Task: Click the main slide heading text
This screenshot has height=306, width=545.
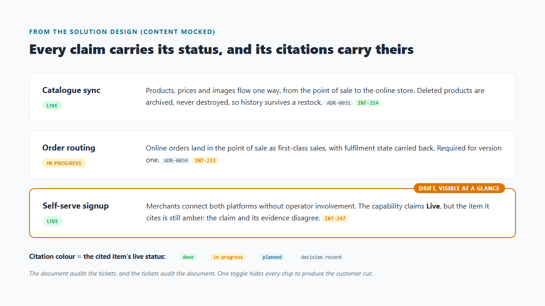Action: 222,49
